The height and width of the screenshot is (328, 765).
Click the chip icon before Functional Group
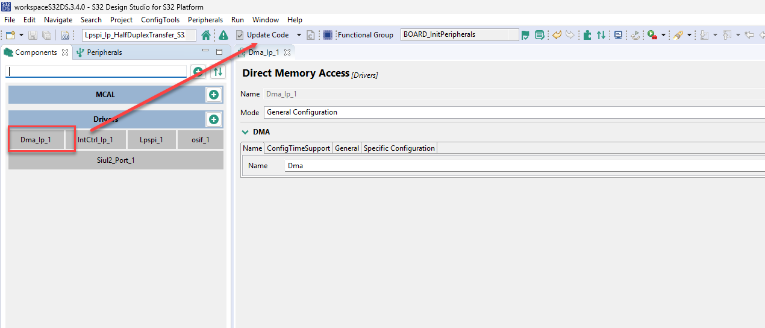328,35
